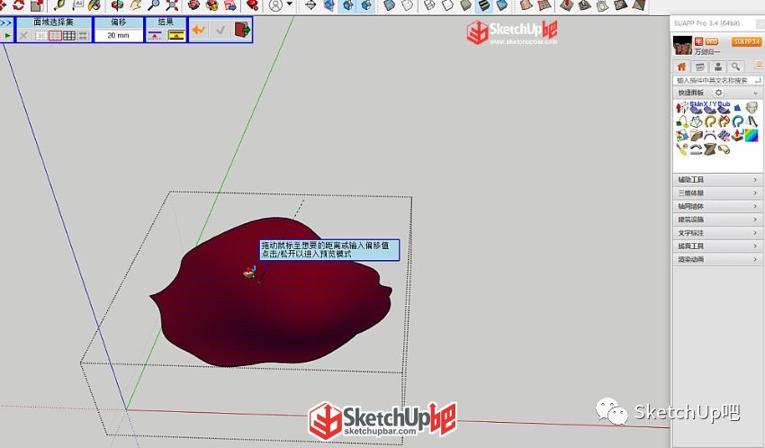Screen dimensions: 765x448
Task: Click the orange undo back arrow
Action: tap(199, 30)
